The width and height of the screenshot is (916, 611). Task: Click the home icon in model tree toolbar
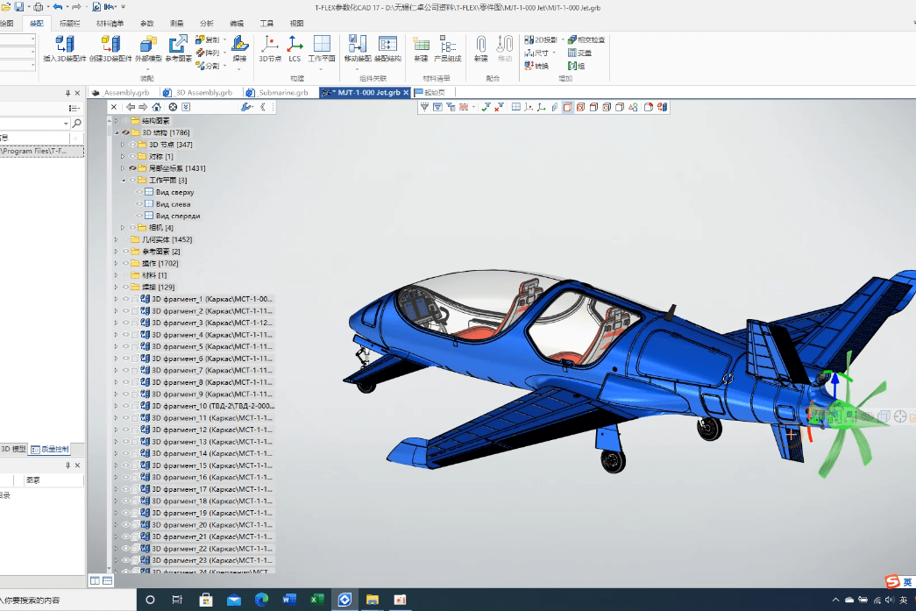pyautogui.click(x=156, y=107)
